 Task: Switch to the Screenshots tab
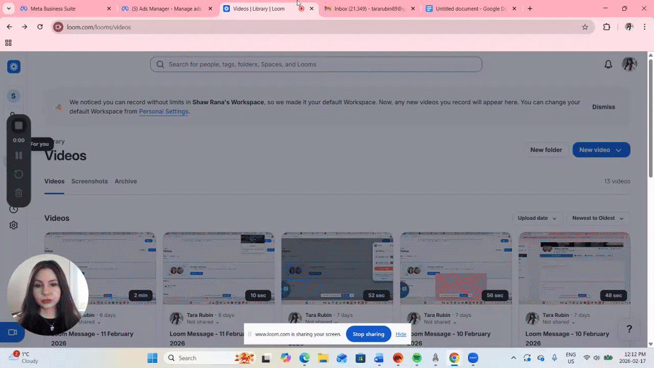click(89, 181)
